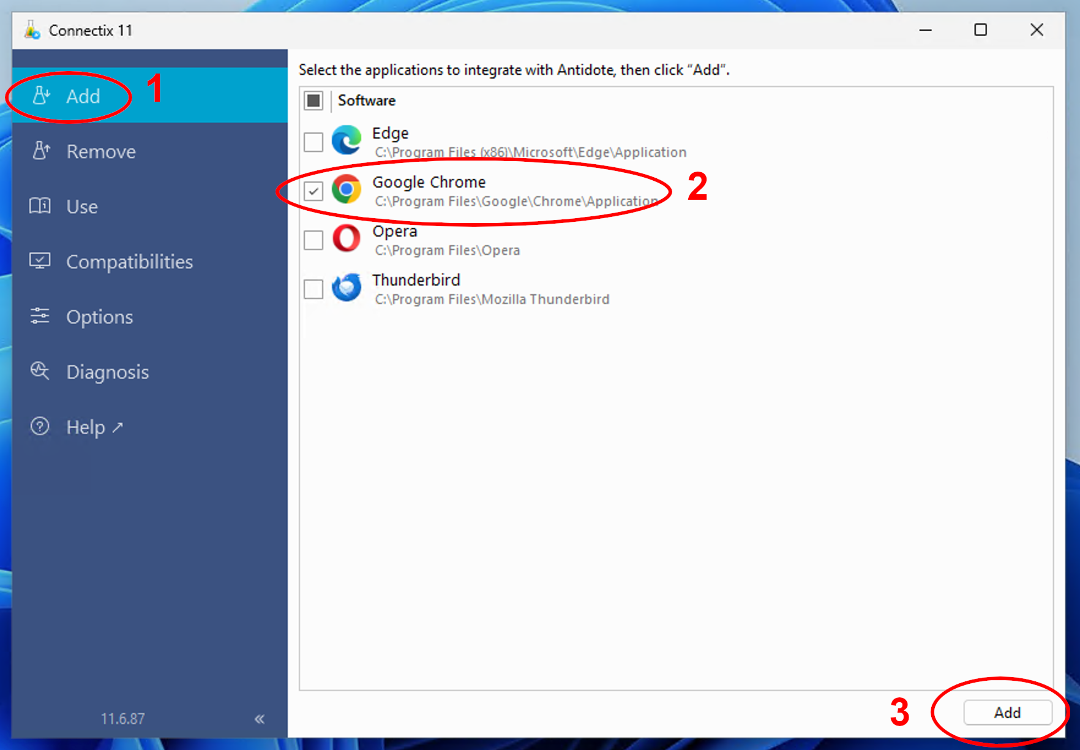Select the Opera row label
Viewport: 1080px width, 750px height.
(395, 232)
